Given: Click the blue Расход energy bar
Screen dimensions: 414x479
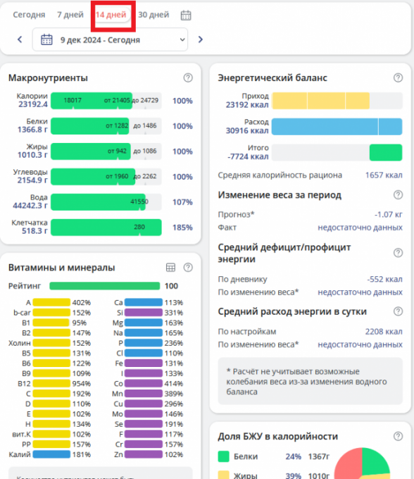Looking at the screenshot, I should tap(337, 127).
